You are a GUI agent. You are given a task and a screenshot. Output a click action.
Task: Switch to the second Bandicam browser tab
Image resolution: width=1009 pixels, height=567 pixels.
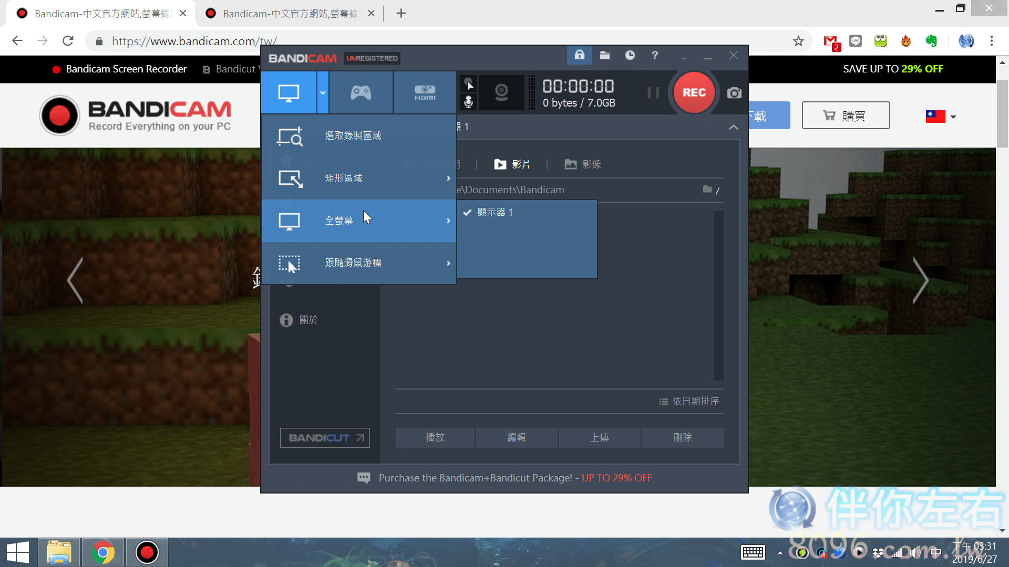pos(290,14)
